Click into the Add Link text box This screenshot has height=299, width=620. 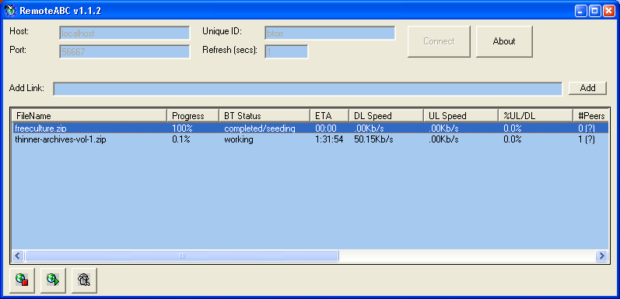[x=307, y=89]
